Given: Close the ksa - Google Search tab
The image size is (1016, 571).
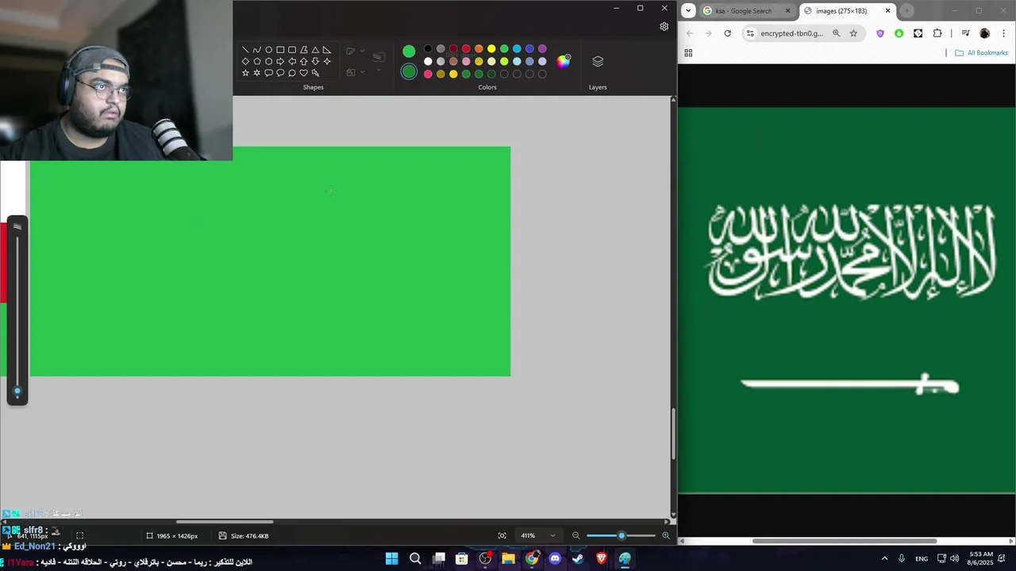Looking at the screenshot, I should click(x=788, y=11).
